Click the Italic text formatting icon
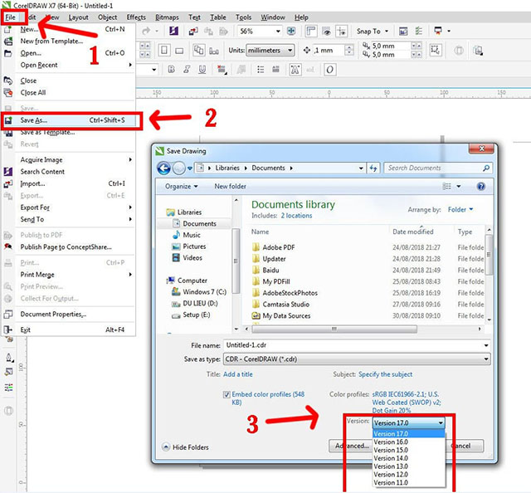 (x=187, y=70)
